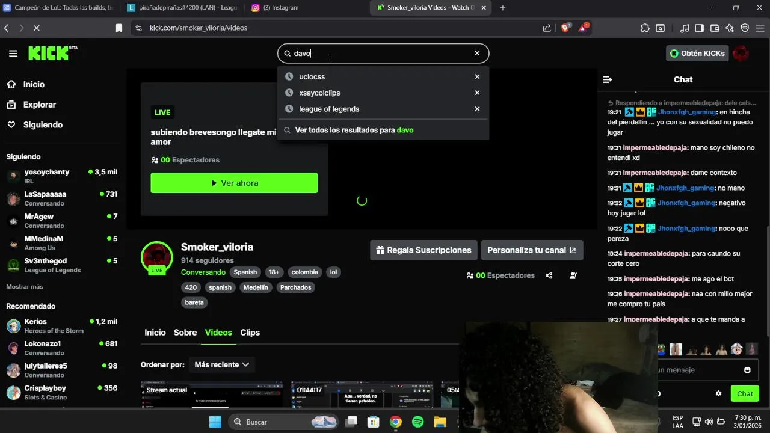Open Explorar in the sidebar
Screen dimensions: 770x433
(39, 105)
